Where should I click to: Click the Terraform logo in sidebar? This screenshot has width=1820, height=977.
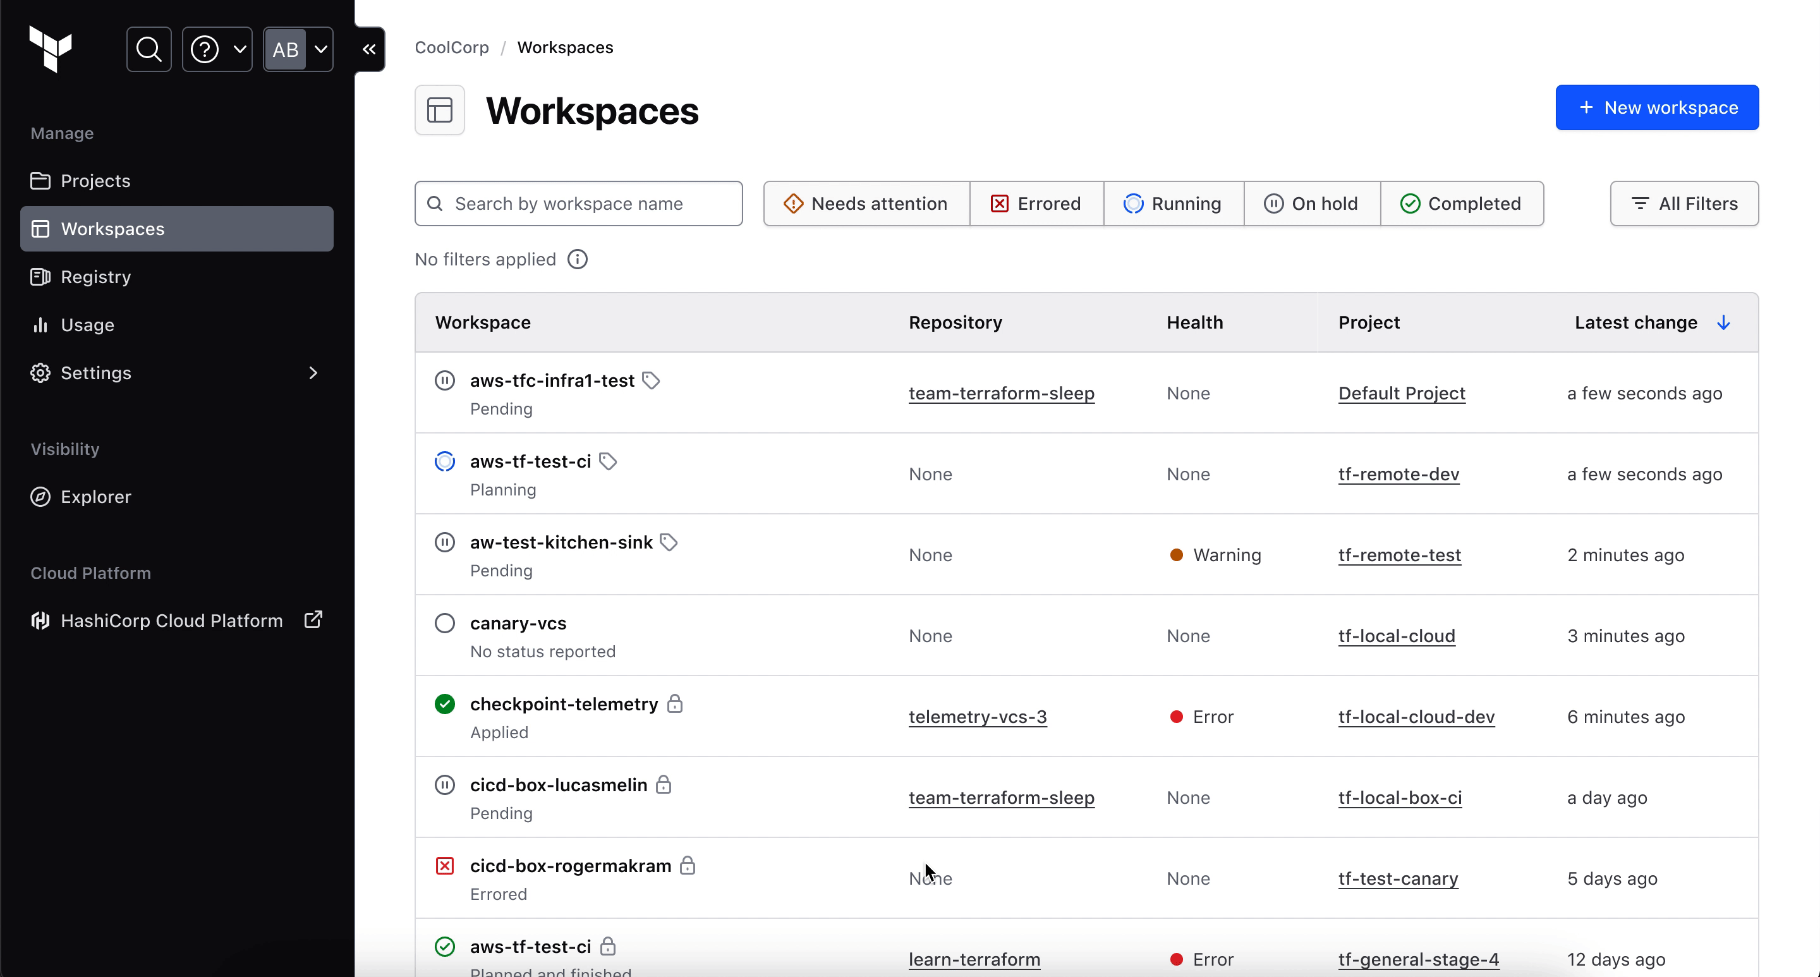click(x=50, y=49)
